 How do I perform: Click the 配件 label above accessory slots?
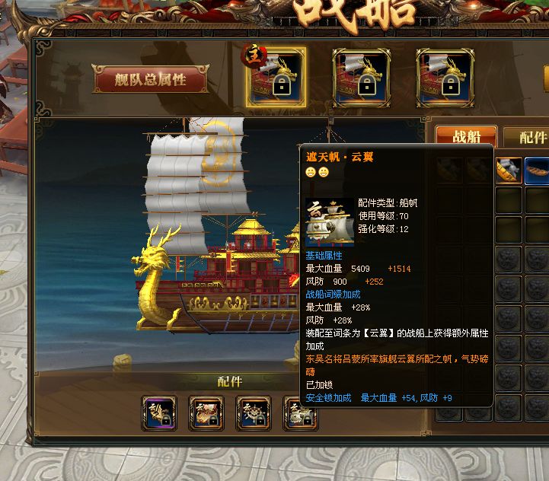point(229,381)
